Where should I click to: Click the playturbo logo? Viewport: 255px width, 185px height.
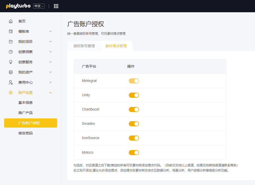(18, 6)
